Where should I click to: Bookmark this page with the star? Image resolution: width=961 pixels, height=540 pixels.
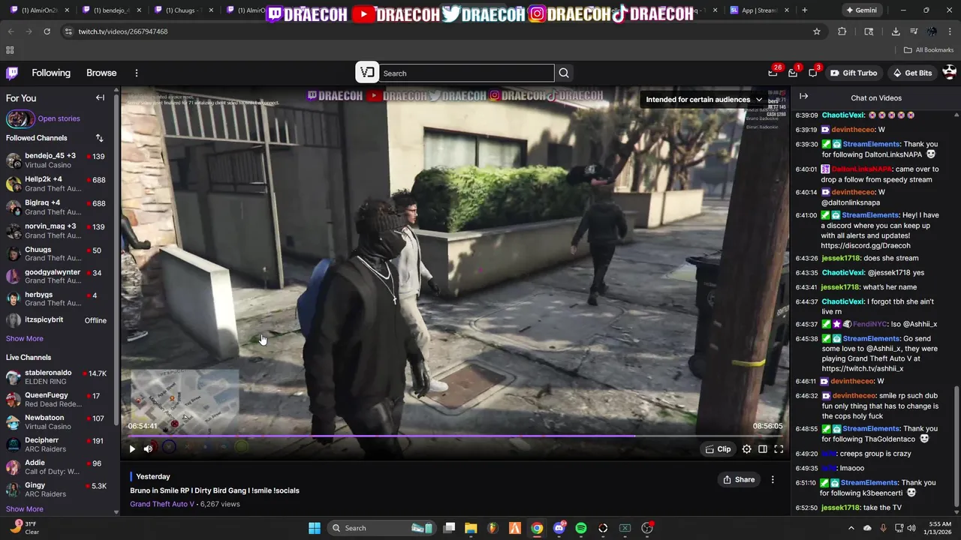(x=817, y=31)
